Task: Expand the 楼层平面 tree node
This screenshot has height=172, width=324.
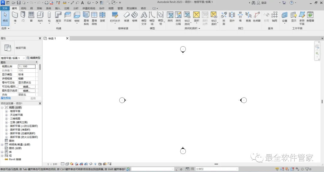Action: [x=6, y=111]
